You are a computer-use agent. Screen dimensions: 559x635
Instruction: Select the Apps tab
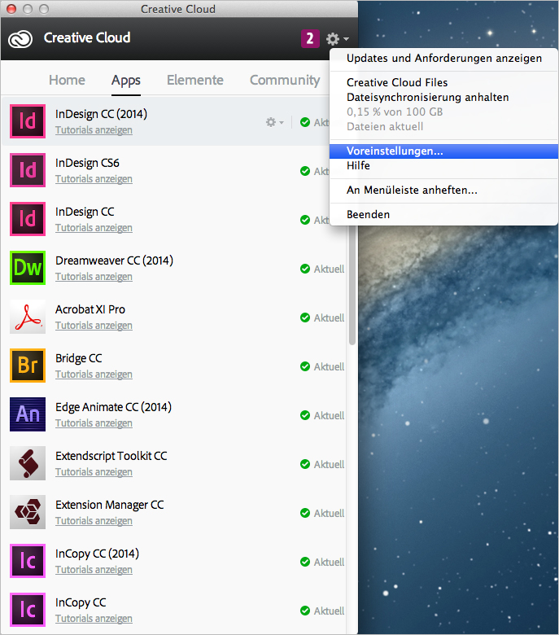(x=126, y=81)
